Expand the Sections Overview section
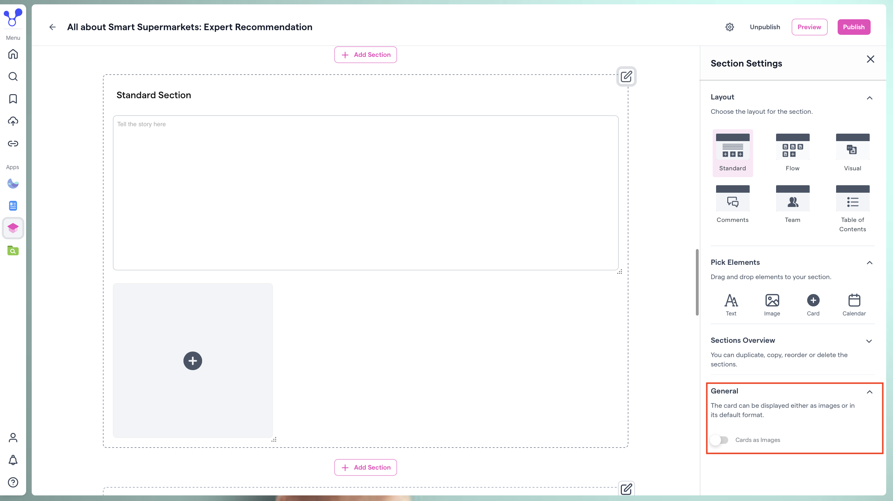Viewport: 893px width, 501px height. (x=869, y=341)
